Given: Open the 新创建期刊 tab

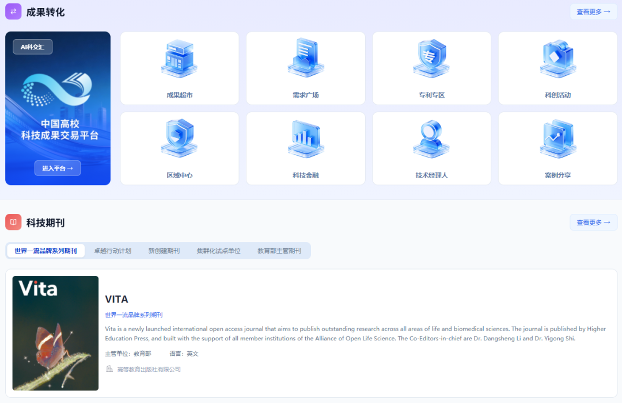Looking at the screenshot, I should click(164, 250).
